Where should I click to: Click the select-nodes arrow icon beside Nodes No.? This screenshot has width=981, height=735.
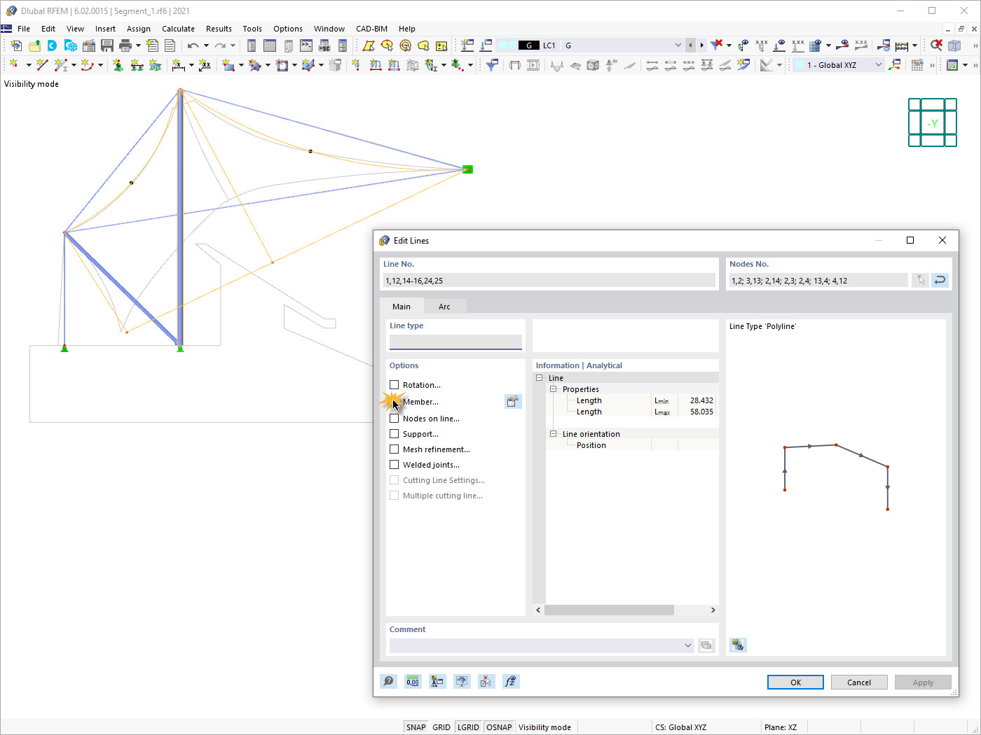click(x=920, y=279)
